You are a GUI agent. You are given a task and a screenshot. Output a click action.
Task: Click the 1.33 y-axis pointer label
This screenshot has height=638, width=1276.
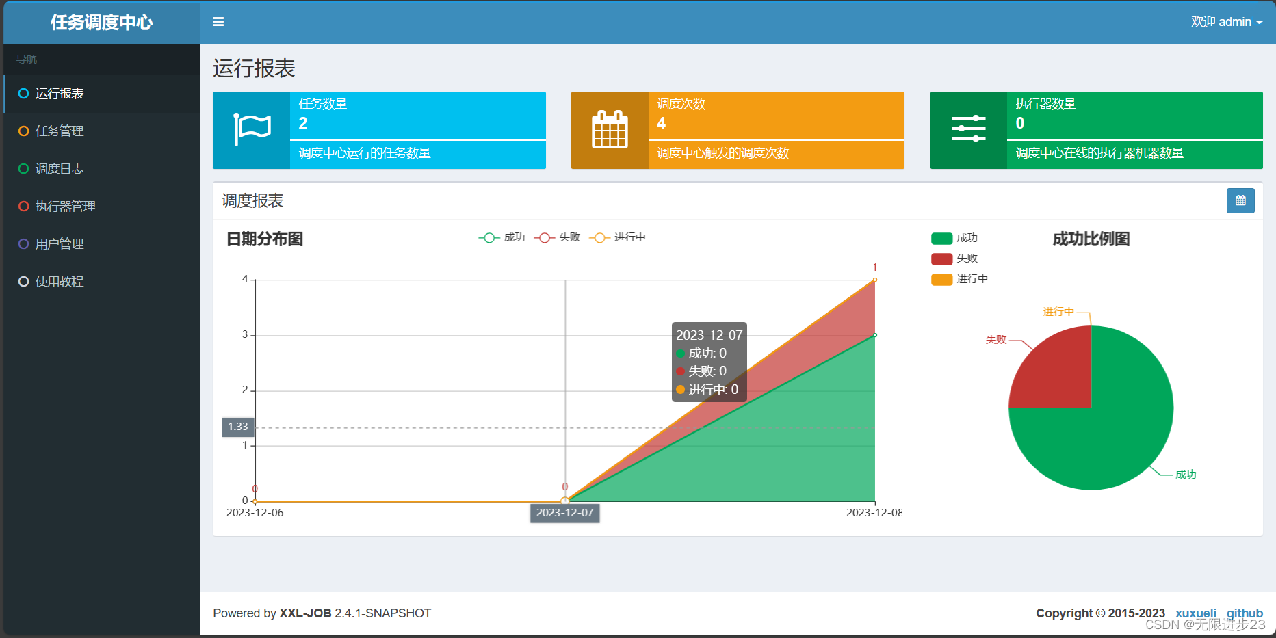pos(238,427)
